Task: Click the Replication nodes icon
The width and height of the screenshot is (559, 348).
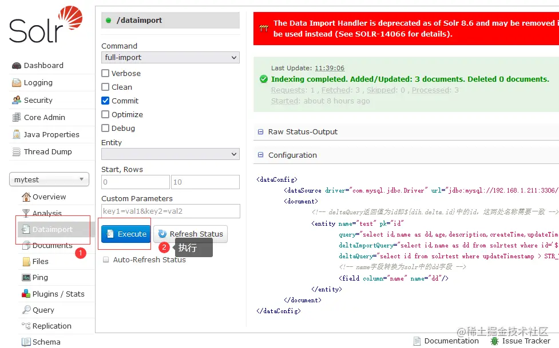Action: pyautogui.click(x=26, y=326)
